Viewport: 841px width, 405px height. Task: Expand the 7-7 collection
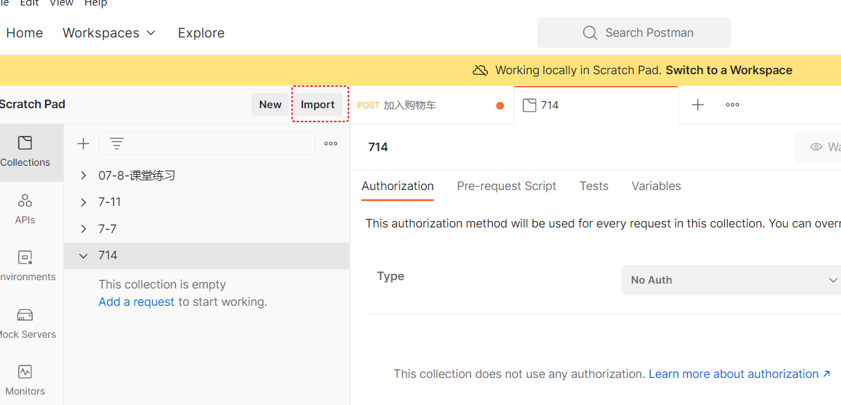pos(83,229)
